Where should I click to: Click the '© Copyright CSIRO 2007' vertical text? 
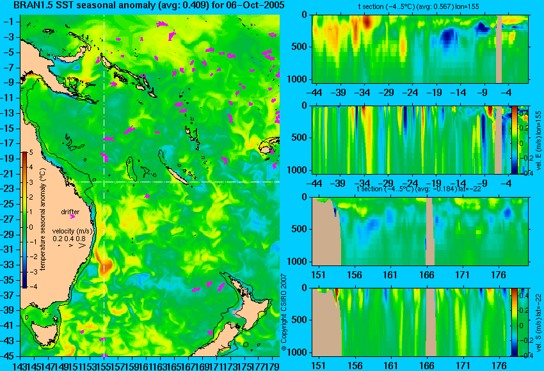(x=284, y=313)
